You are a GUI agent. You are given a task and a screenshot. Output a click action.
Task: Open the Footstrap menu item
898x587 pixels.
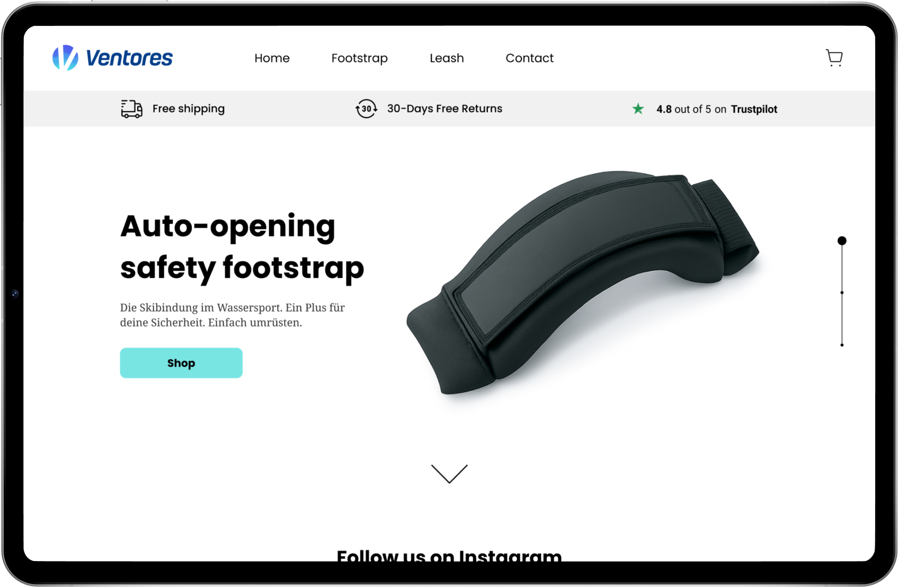359,58
